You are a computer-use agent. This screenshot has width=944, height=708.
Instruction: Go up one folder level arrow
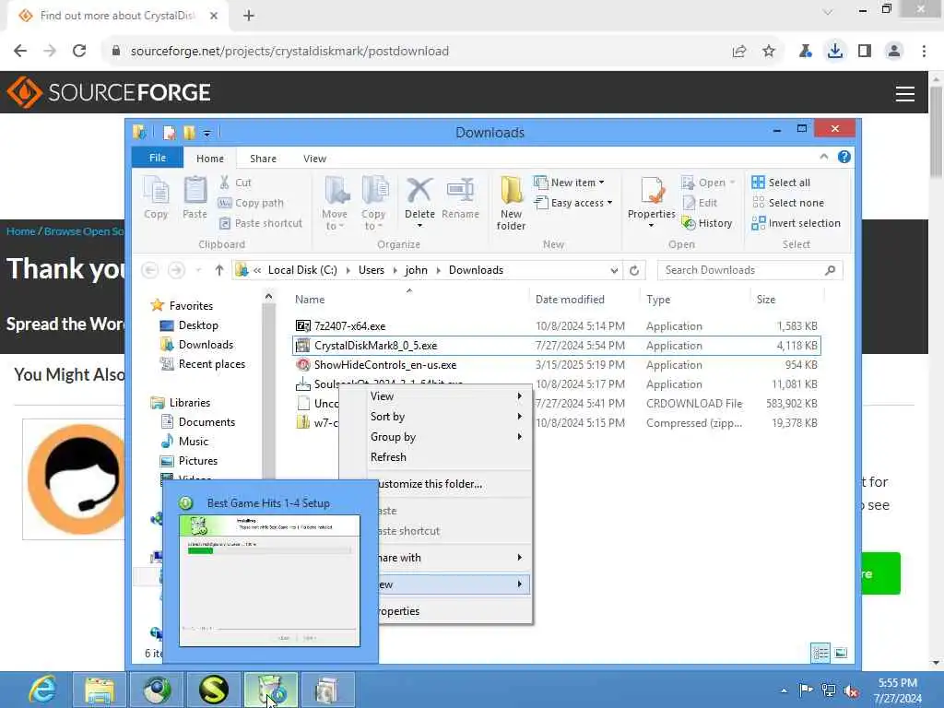tap(219, 270)
